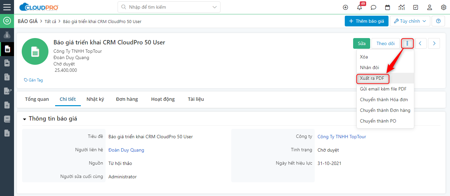Image resolution: width=450 pixels, height=196 pixels.
Task: Expand the search box dropdown chevron
Action: coord(214,7)
